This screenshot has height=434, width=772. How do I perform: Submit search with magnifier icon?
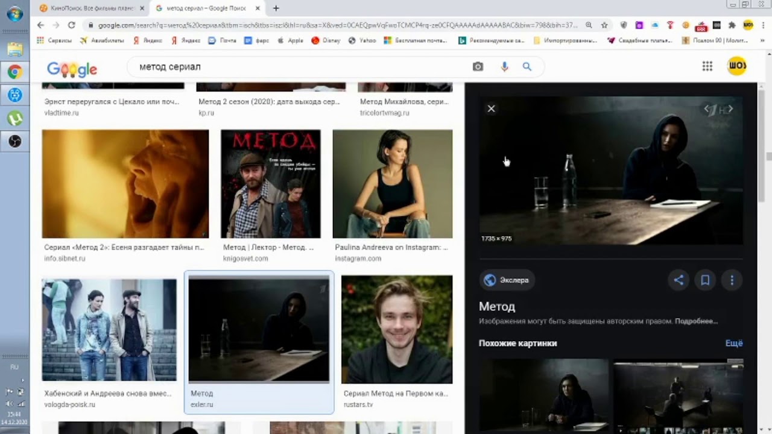tap(527, 67)
